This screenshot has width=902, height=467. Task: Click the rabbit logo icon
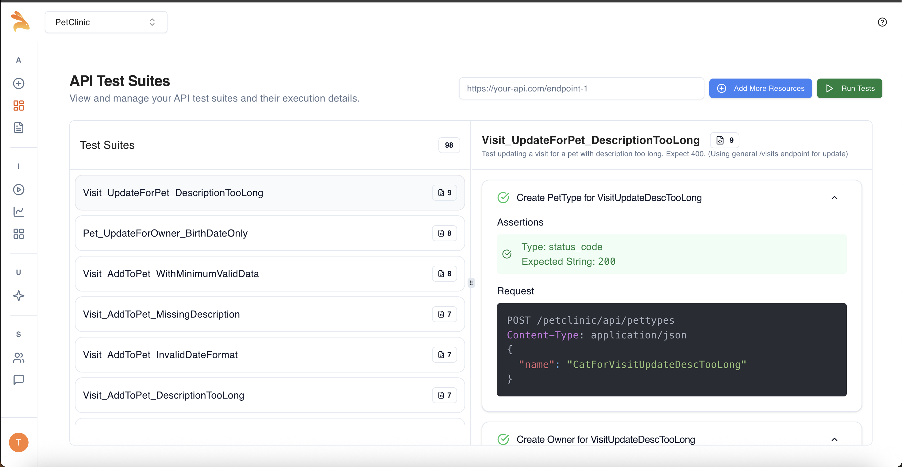[20, 22]
